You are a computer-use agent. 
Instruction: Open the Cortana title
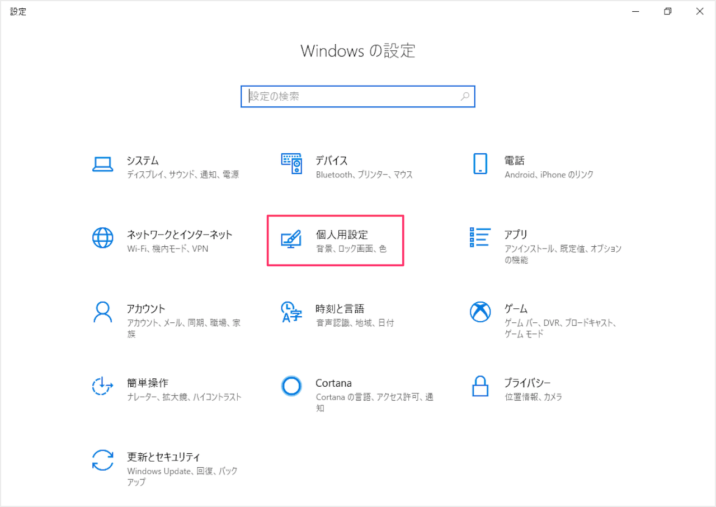334,383
